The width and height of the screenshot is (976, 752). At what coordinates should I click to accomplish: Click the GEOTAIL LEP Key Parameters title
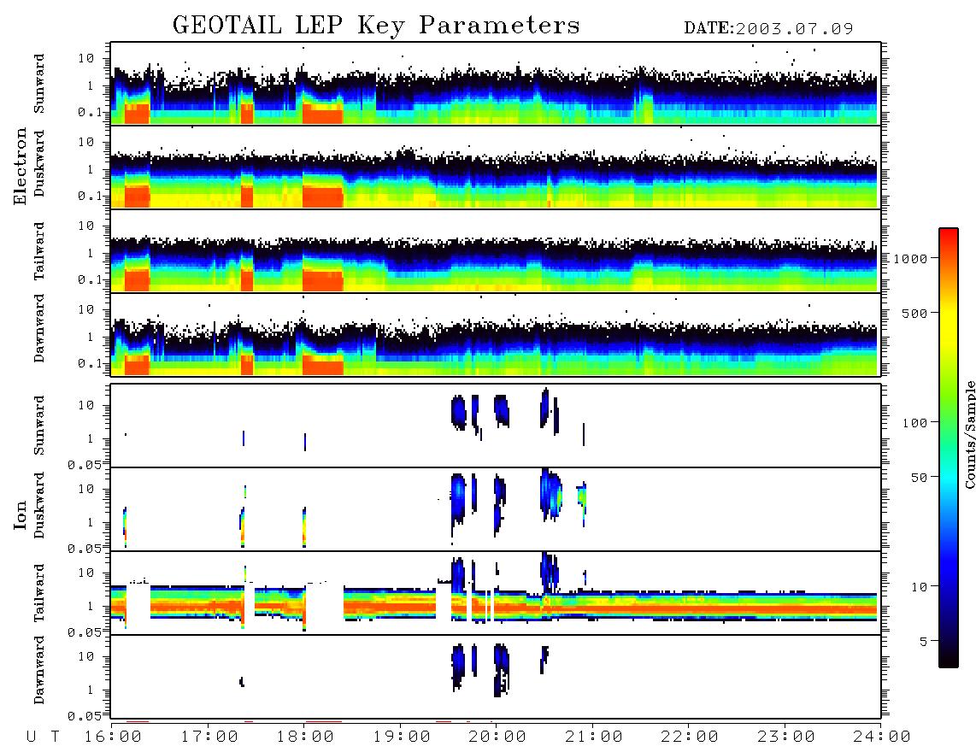coord(376,26)
